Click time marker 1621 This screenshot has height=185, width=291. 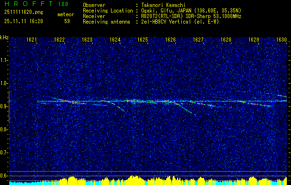click(x=31, y=39)
